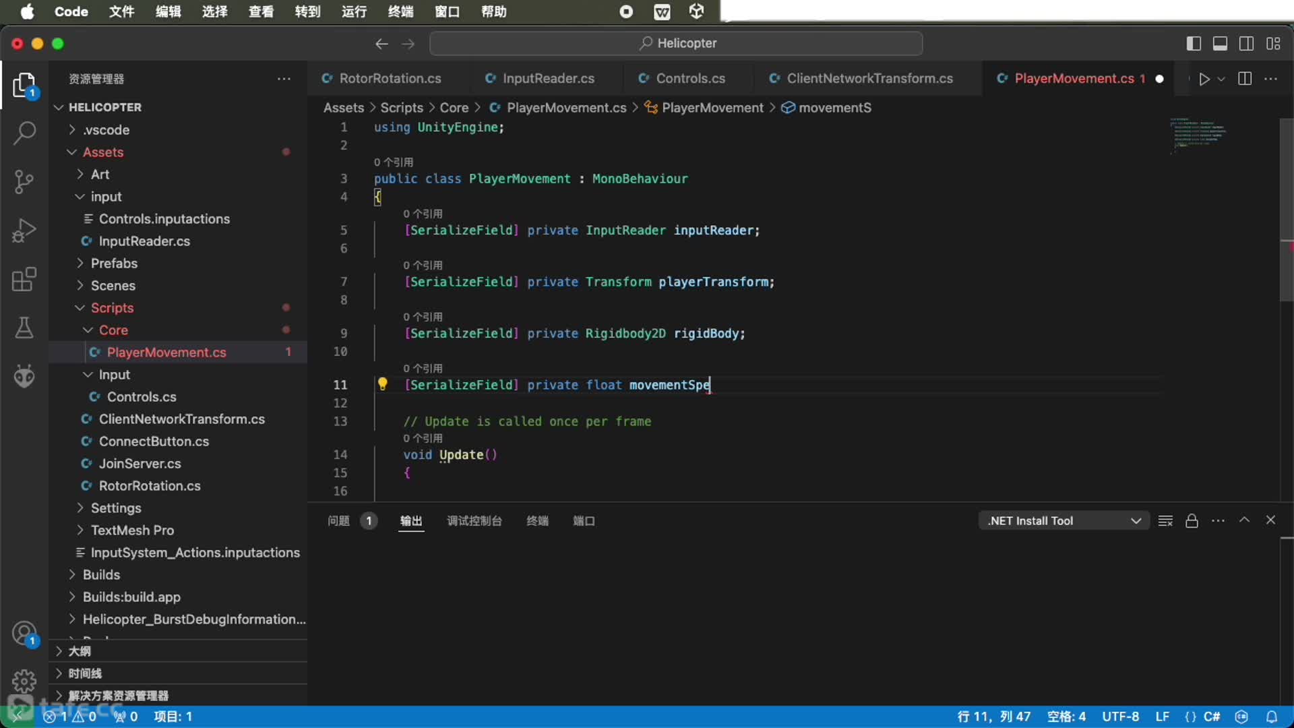Toggle output scroll lock
Viewport: 1294px width, 728px height.
(x=1192, y=520)
